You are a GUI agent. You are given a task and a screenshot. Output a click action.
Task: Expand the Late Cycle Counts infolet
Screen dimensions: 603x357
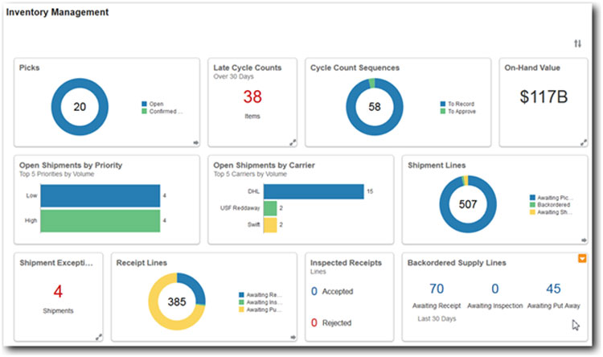(x=293, y=142)
